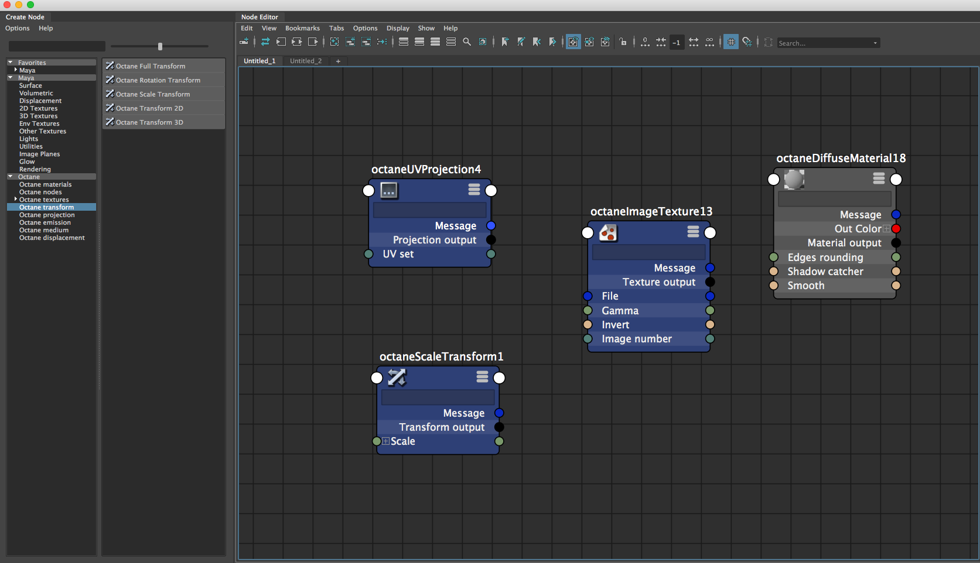980x563 pixels.
Task: Select Octane Full Transform node type
Action: pos(151,66)
